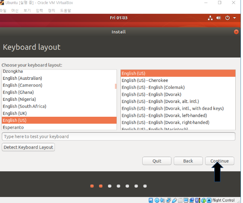The width and height of the screenshot is (243, 203).
Task: Click the recording status icon
Action: click(192, 200)
